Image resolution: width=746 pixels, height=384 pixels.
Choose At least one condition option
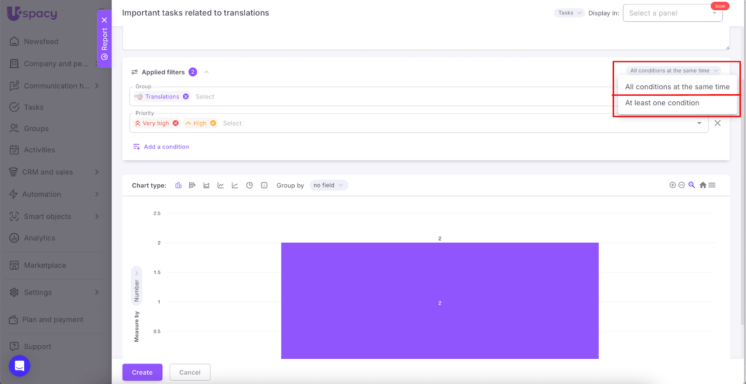click(x=662, y=103)
